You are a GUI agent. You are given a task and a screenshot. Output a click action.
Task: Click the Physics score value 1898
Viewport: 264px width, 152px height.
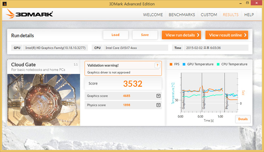[x=126, y=105]
